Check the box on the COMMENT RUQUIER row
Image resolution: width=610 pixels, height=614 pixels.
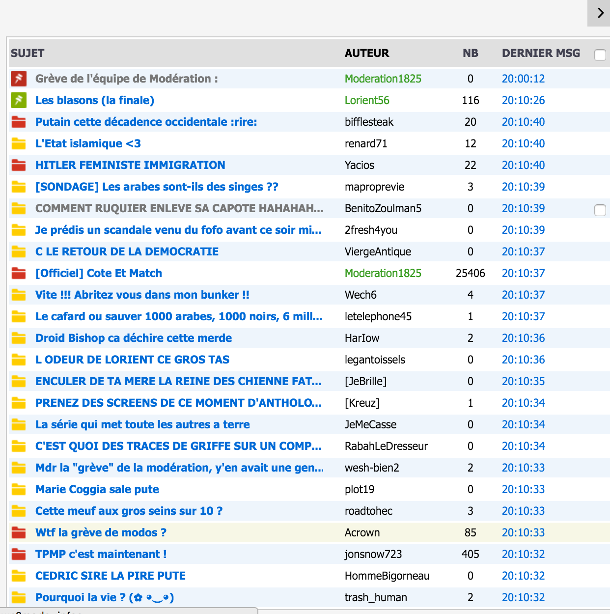tap(600, 210)
